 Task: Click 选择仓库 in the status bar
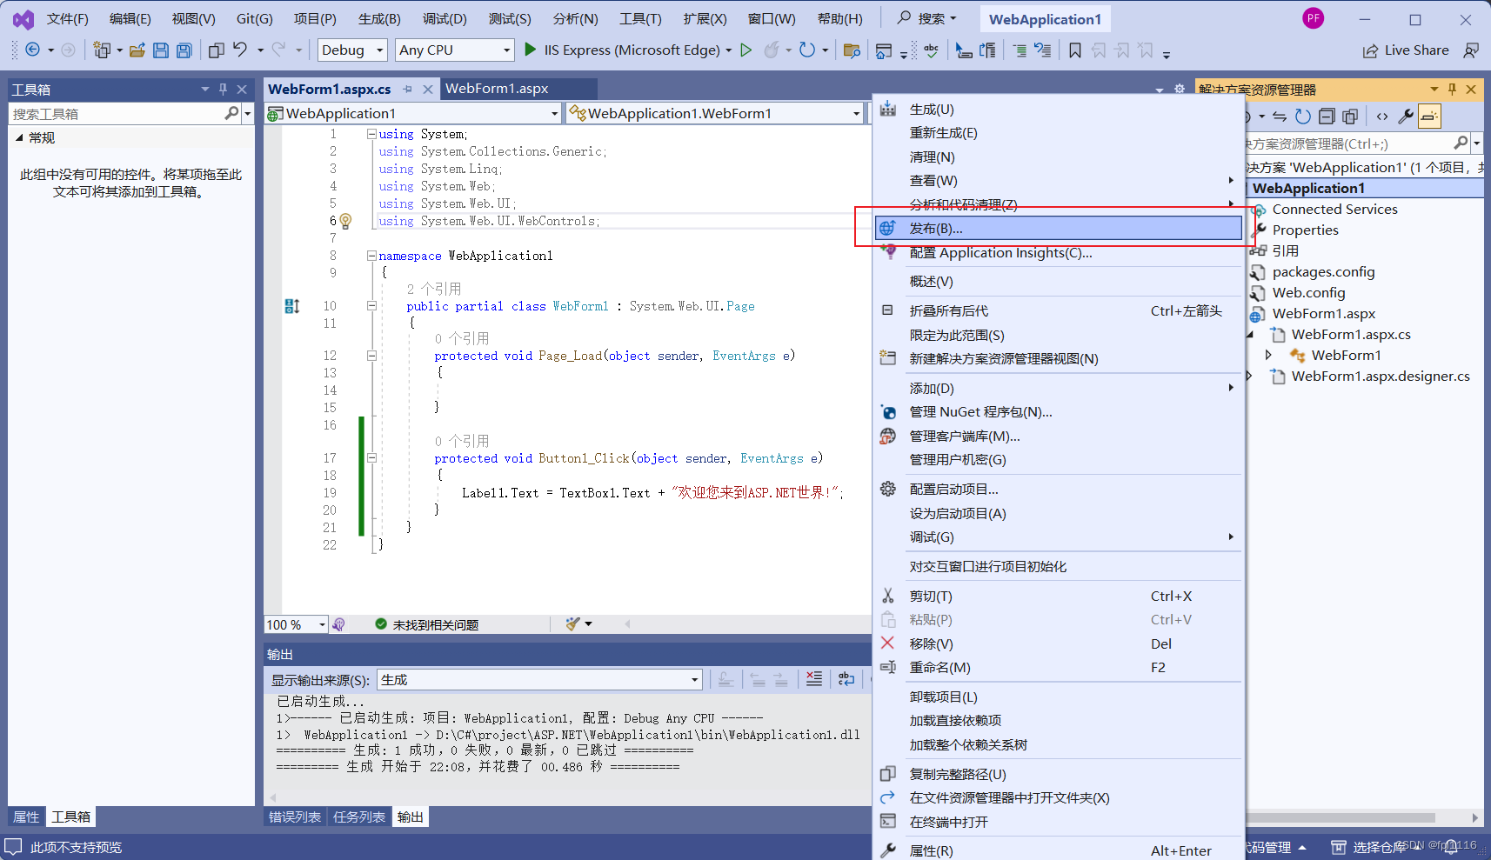(x=1378, y=847)
